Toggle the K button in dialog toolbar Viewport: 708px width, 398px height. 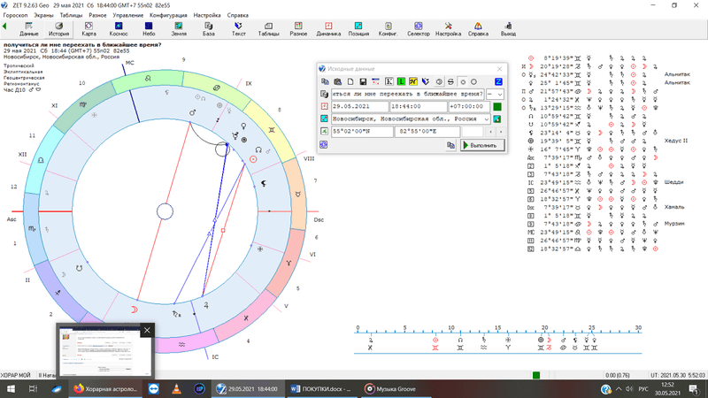pyautogui.click(x=389, y=81)
